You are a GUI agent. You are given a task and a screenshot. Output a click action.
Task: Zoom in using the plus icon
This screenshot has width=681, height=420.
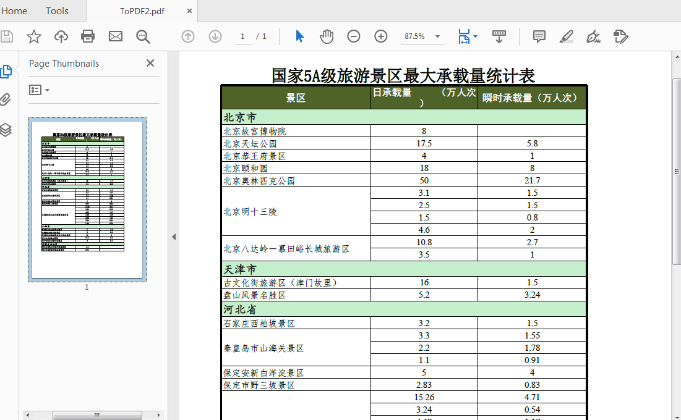[380, 36]
